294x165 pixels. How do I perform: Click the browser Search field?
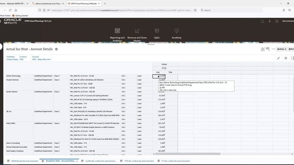pyautogui.click(x=231, y=10)
